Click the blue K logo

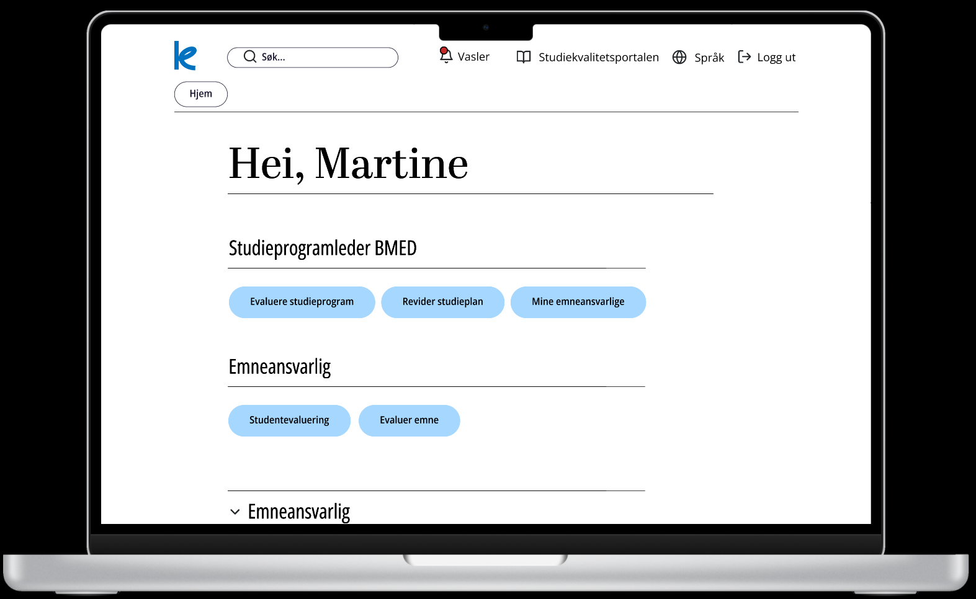pyautogui.click(x=185, y=56)
